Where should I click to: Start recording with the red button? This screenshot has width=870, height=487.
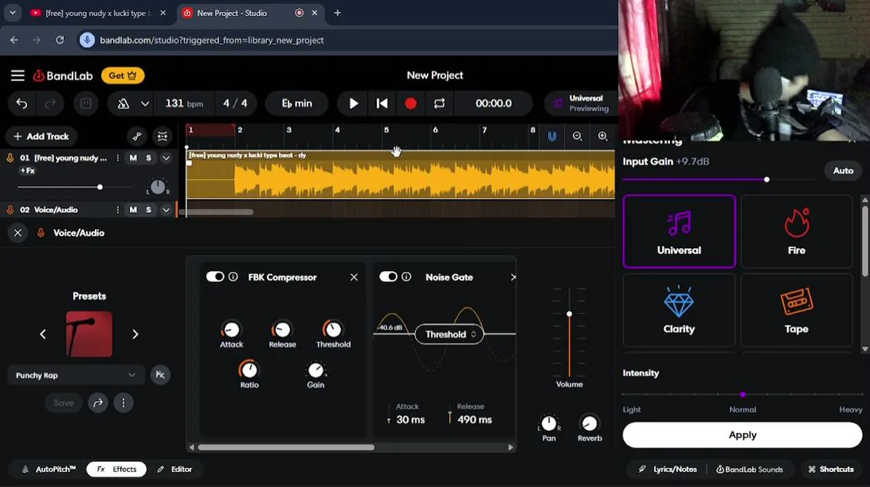pos(411,103)
